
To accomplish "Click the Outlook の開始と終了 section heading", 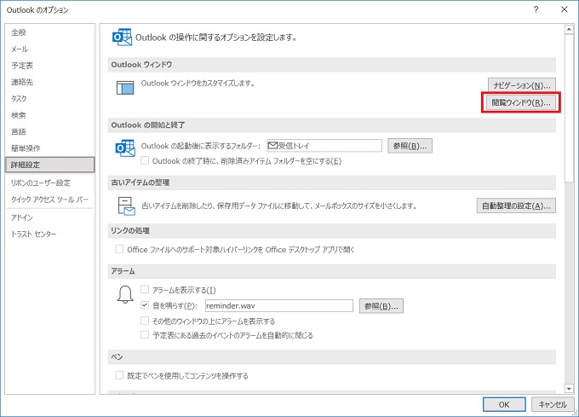I will pos(148,125).
